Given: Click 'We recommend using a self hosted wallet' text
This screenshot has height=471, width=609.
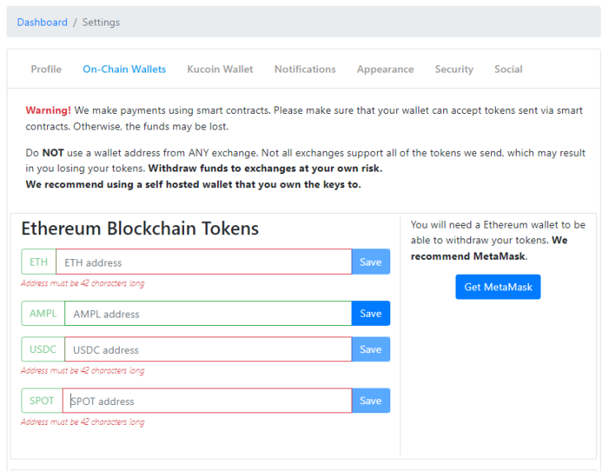Looking at the screenshot, I should coord(193,184).
